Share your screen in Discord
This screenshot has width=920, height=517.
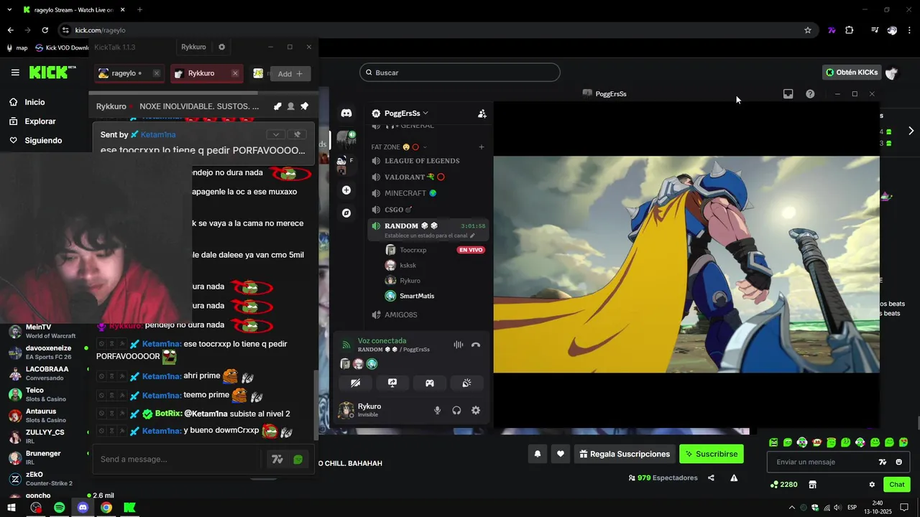pos(392,383)
